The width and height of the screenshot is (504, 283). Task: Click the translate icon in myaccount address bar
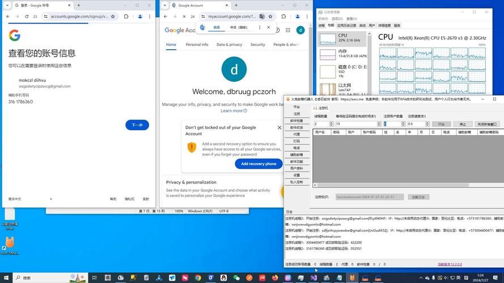click(262, 16)
